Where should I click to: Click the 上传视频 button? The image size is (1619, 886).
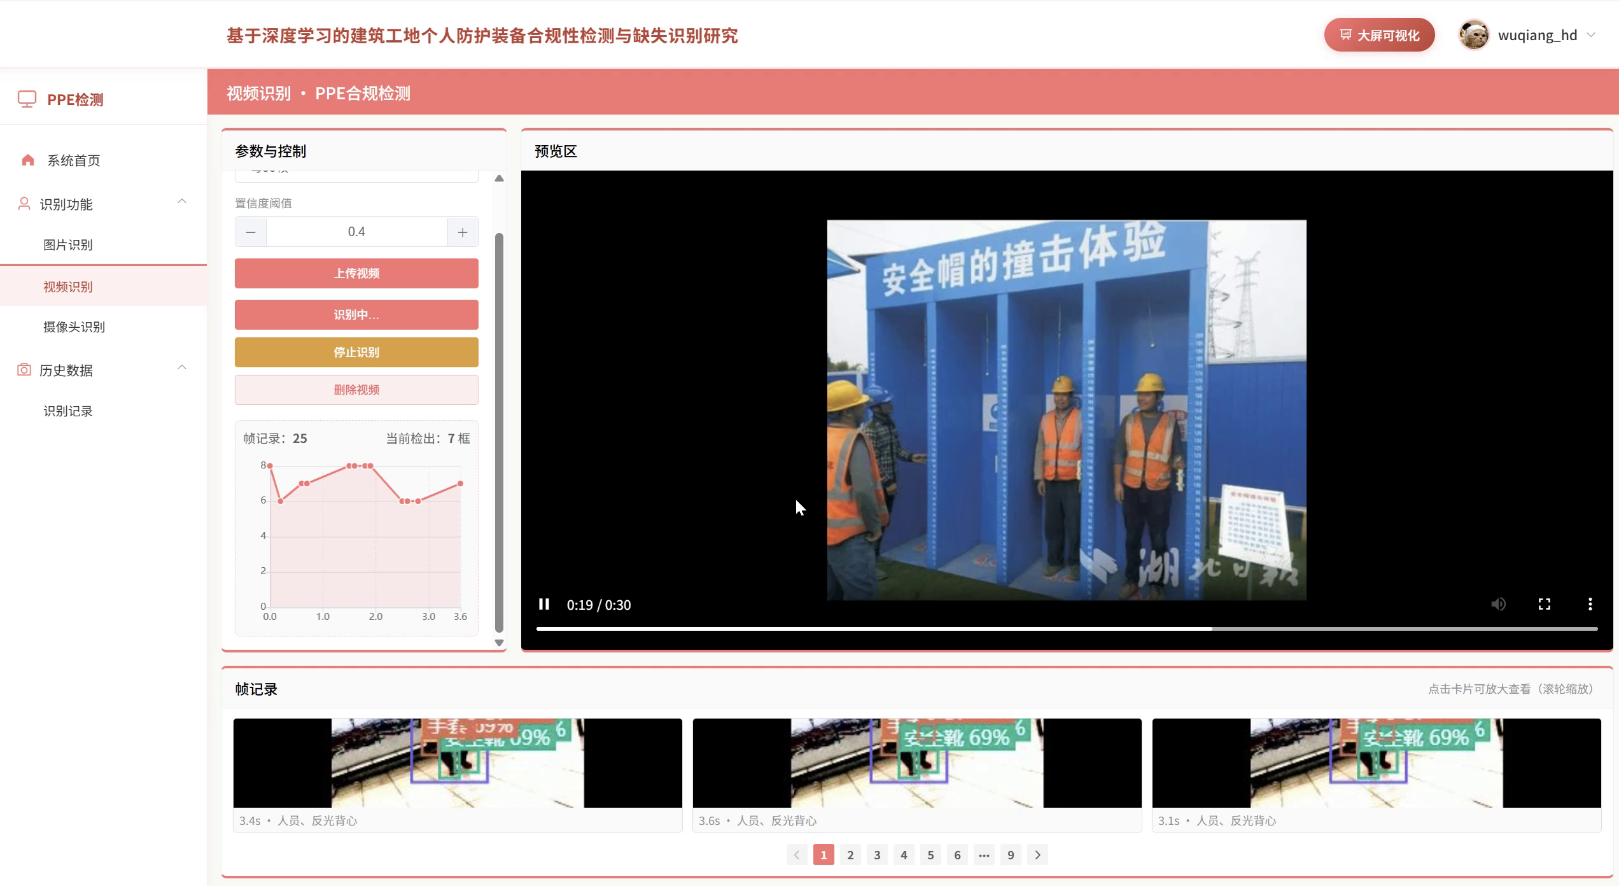coord(356,273)
